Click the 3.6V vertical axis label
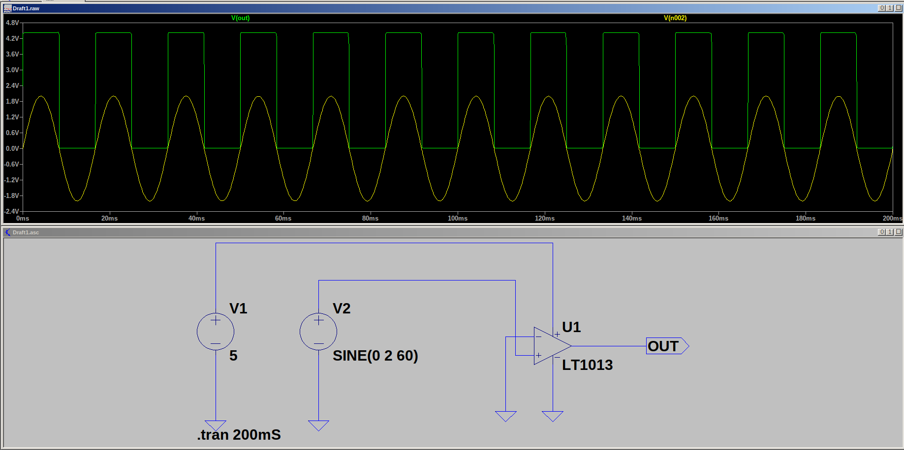The image size is (904, 450). tap(12, 54)
